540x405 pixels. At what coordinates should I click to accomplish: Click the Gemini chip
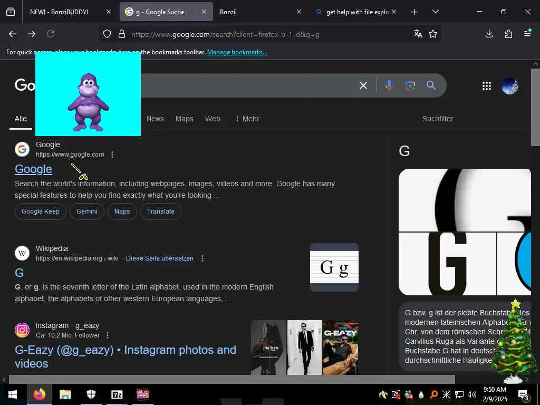pos(87,211)
